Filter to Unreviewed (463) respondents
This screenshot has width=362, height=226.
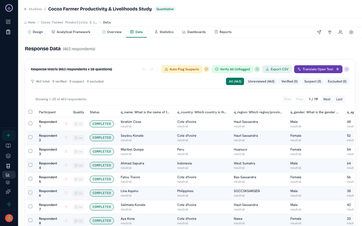pos(261,81)
